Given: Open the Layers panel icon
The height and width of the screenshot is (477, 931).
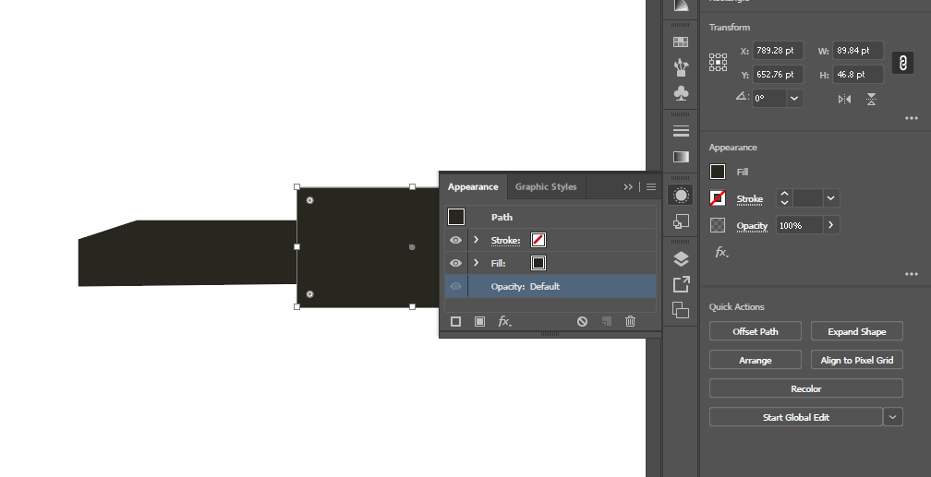Looking at the screenshot, I should [x=681, y=258].
